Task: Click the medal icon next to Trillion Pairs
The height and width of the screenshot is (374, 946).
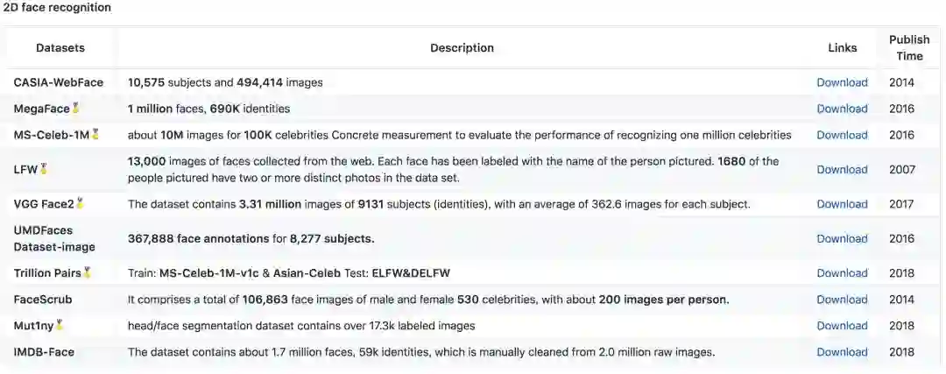Action: coord(87,273)
